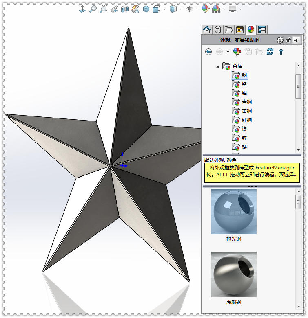This screenshot has width=308, height=318.
Task: Click thumbnail list scrollbar down arrow
Action: click(299, 307)
